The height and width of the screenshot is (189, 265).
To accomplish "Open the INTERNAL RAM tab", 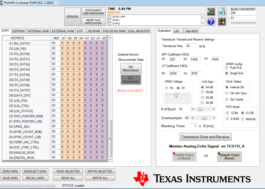I will [x=38, y=31].
